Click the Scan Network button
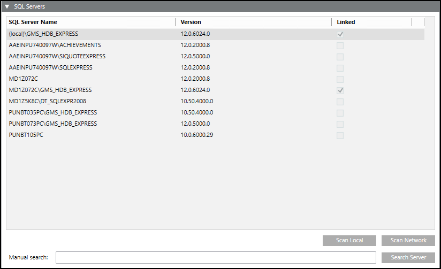Viewport: 441px width, 269px height. pos(408,241)
